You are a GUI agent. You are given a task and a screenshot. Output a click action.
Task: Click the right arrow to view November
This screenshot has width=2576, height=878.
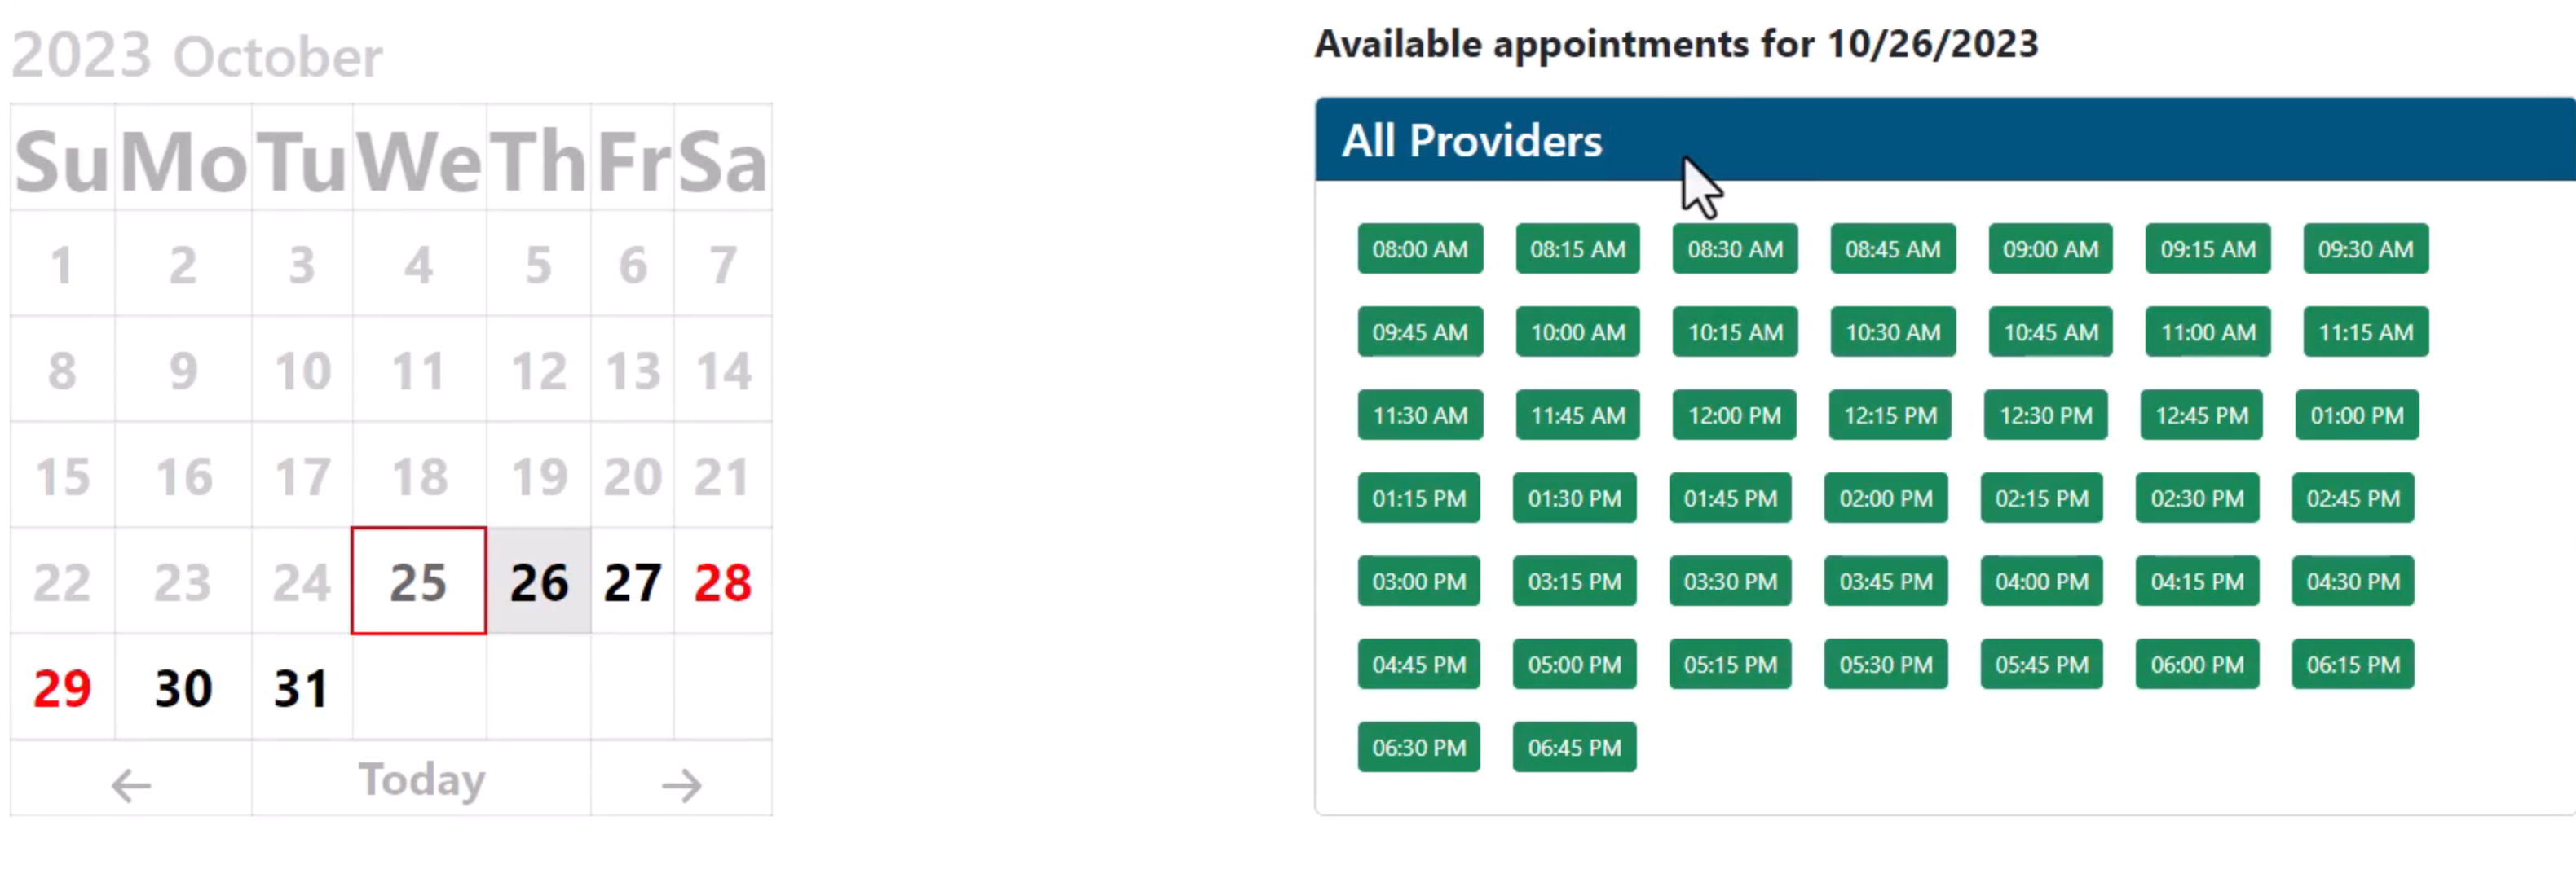click(683, 782)
